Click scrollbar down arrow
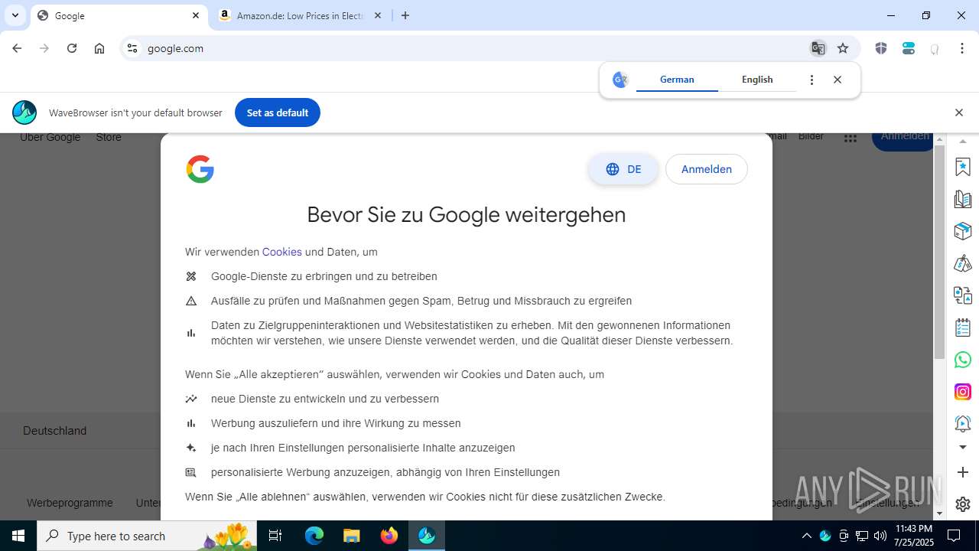Screen dimensions: 979x551 pyautogui.click(x=940, y=514)
